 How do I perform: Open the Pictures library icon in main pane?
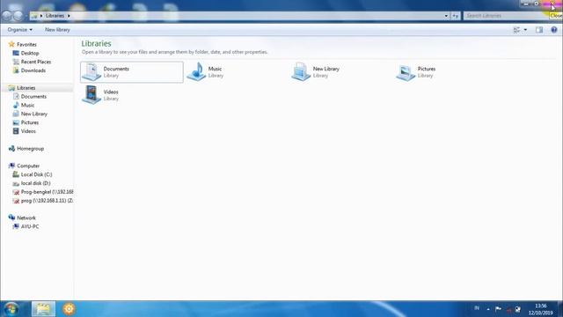click(x=406, y=72)
